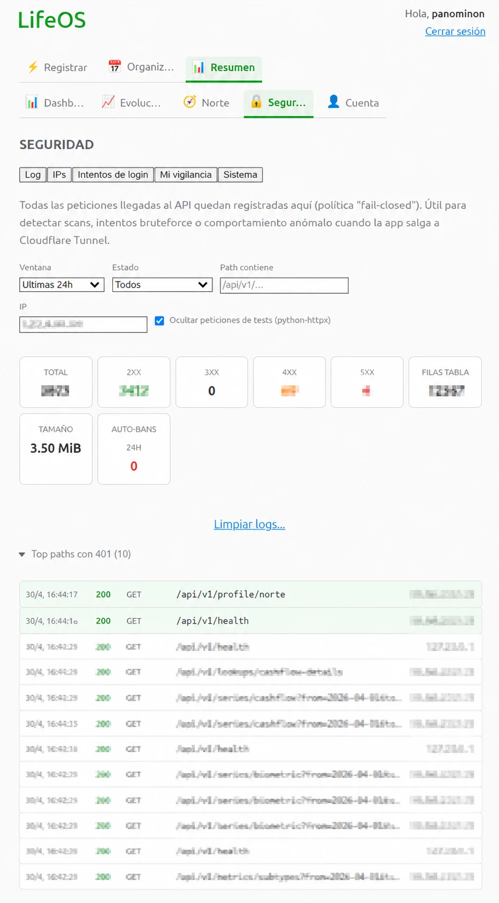Screen dimensions: 499x903
Task: Click the line chart icon beside Evoluc...
Action: (x=108, y=102)
